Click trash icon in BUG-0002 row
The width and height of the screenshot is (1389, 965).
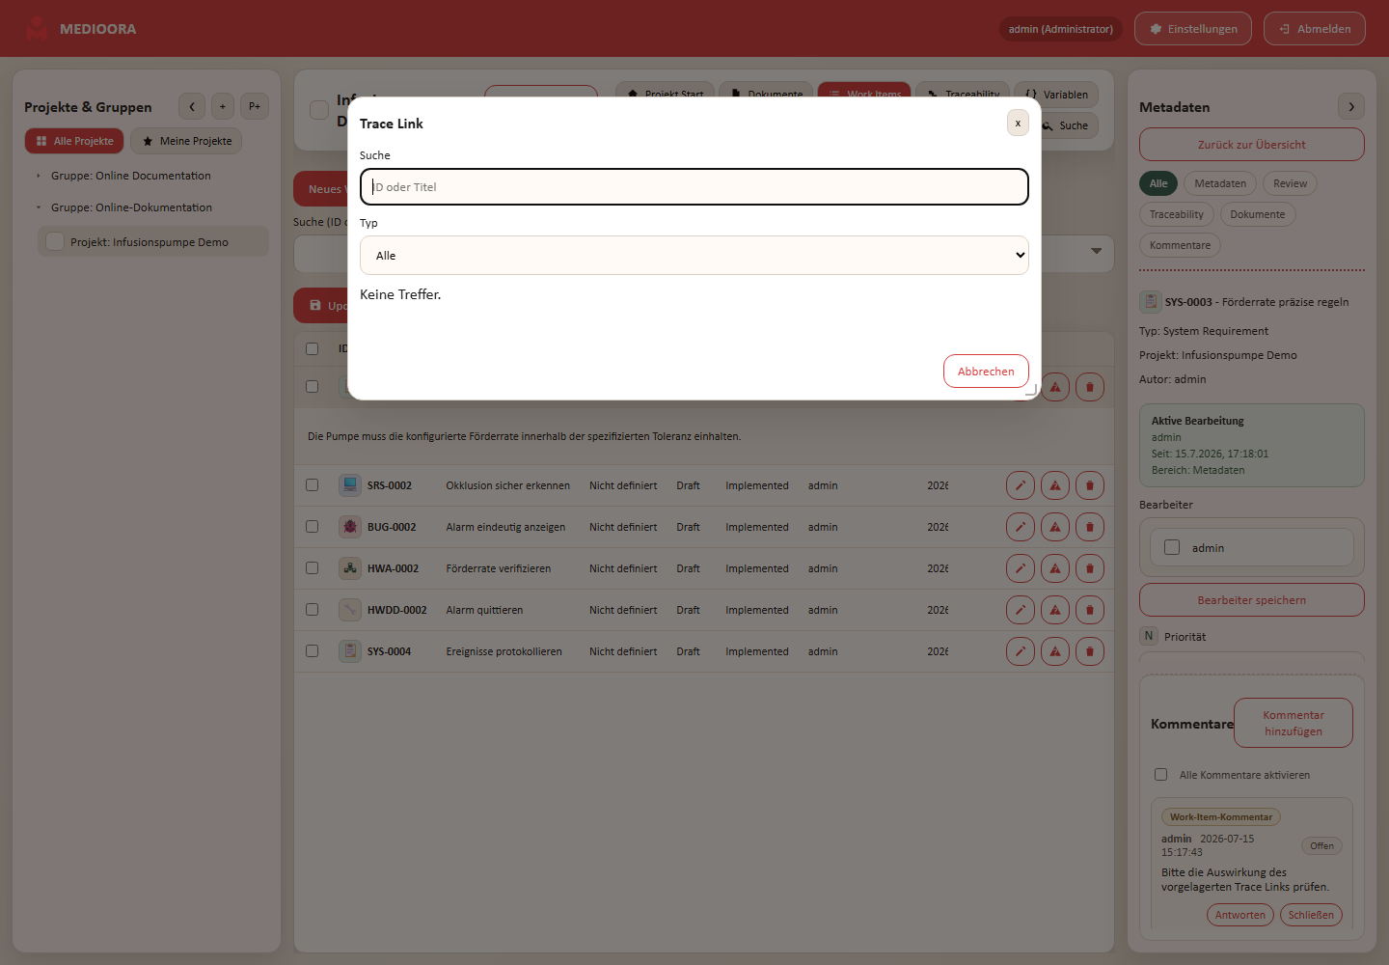tap(1090, 527)
